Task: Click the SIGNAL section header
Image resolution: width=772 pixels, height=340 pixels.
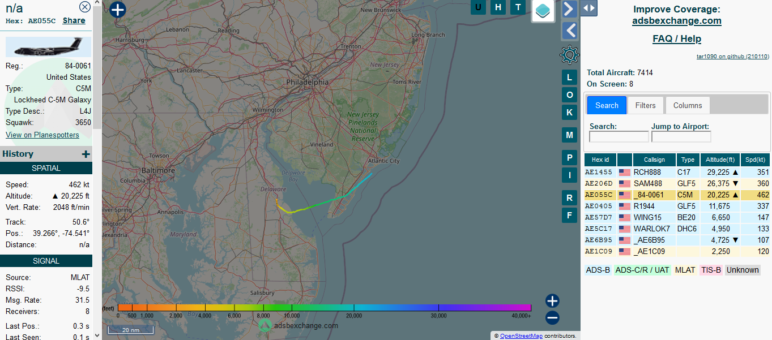Action: pyautogui.click(x=46, y=261)
